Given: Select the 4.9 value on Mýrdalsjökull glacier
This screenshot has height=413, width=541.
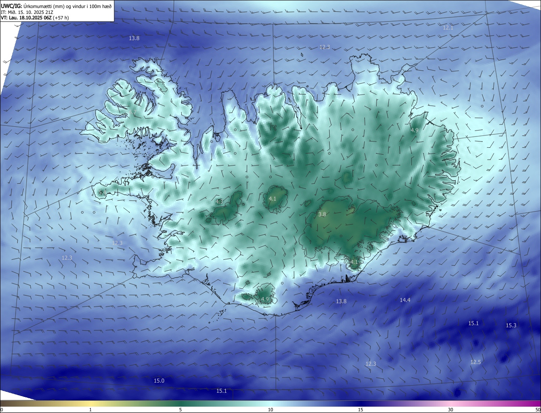Looking at the screenshot, I should tap(265, 299).
